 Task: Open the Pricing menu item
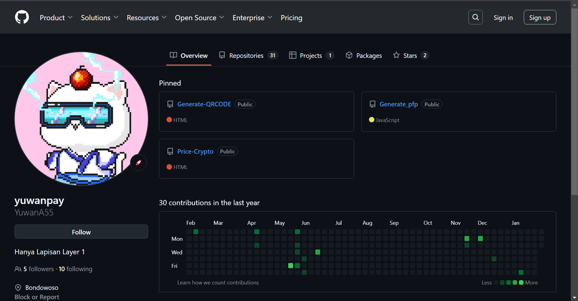coord(291,17)
